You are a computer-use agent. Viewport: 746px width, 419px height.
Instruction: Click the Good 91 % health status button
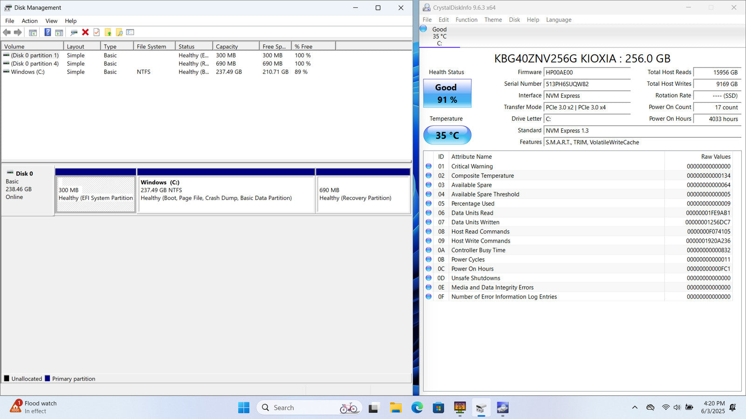point(447,93)
